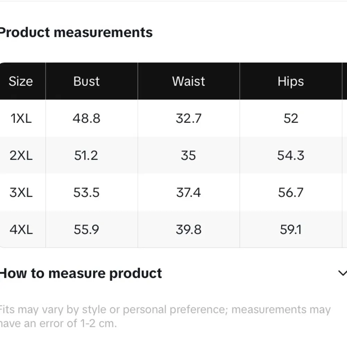Click the 55.9 bust value for 4XL
This screenshot has width=347, height=347.
coord(86,229)
